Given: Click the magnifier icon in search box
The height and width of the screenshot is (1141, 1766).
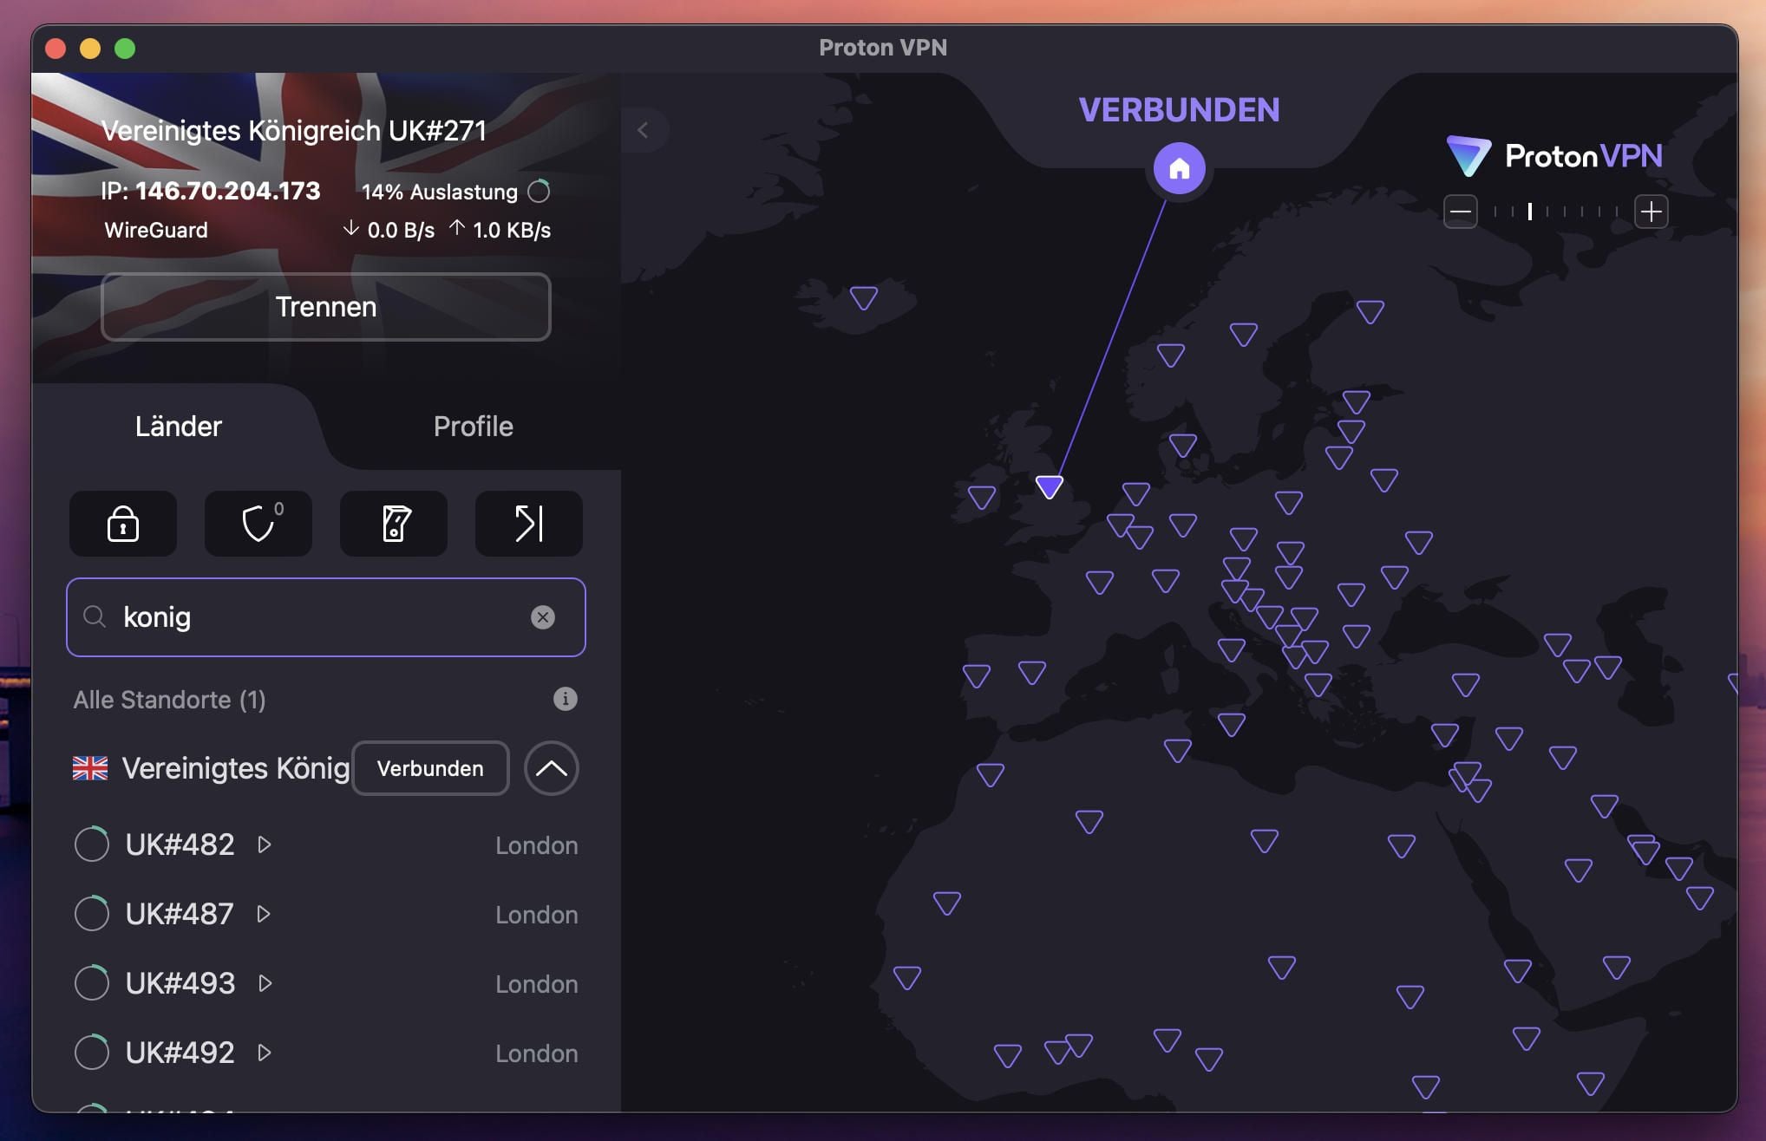Looking at the screenshot, I should pos(95,616).
